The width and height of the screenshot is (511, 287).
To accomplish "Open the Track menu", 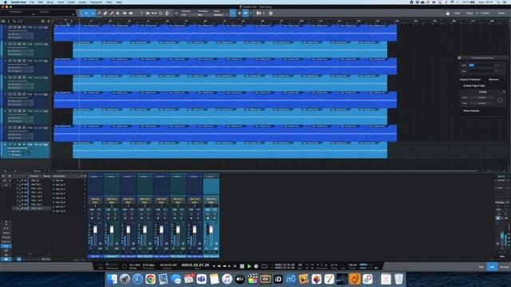I will (x=61, y=2).
